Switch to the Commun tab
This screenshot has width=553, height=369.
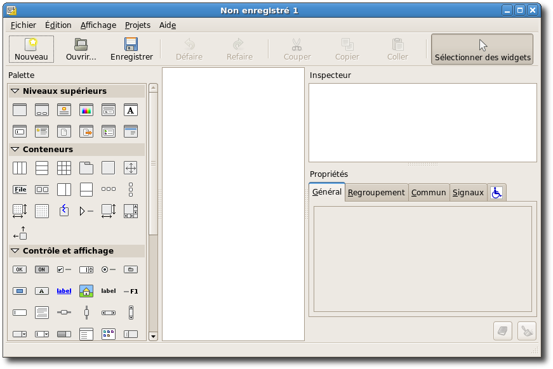coord(429,193)
